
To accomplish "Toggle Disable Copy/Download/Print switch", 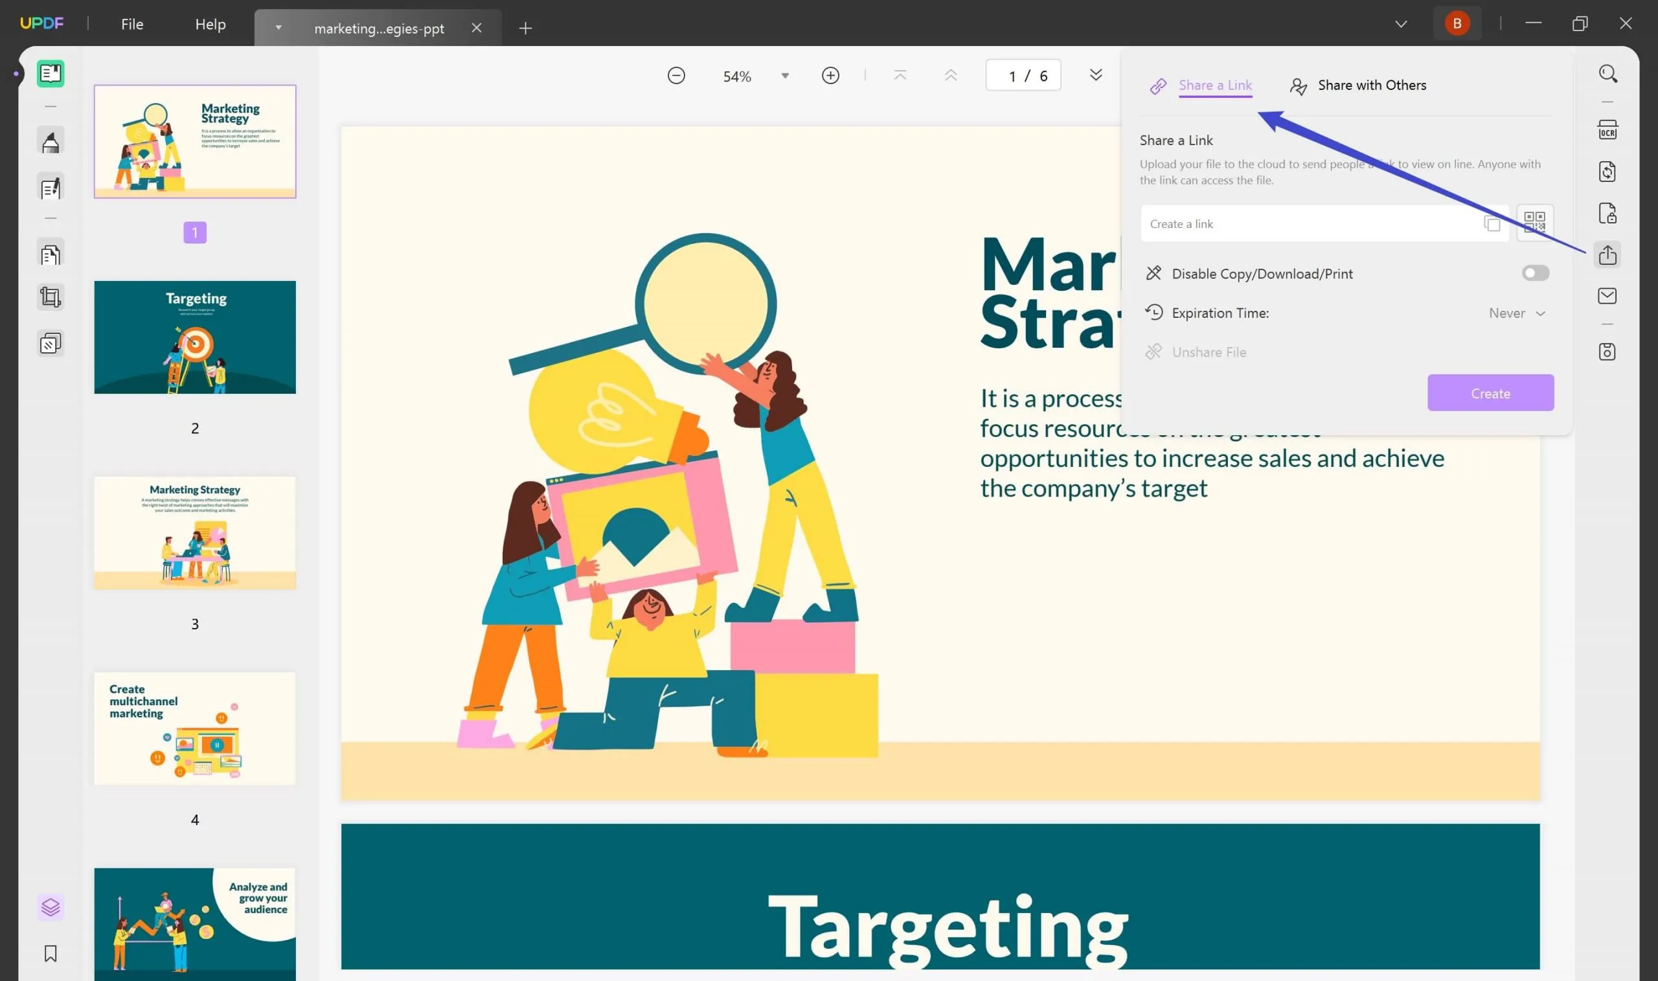I will [x=1535, y=273].
